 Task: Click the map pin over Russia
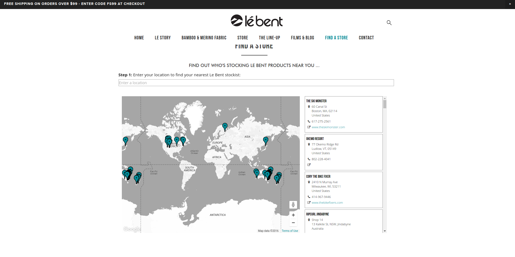tap(225, 127)
